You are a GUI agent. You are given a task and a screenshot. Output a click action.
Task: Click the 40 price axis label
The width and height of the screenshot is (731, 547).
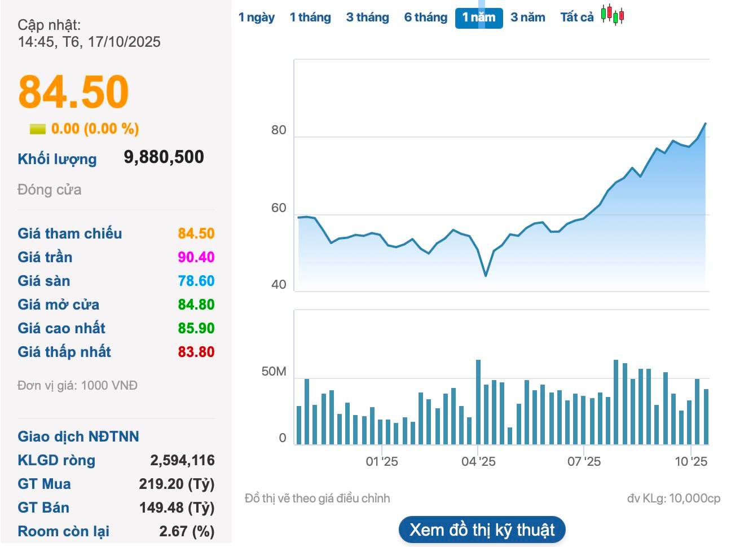[279, 285]
